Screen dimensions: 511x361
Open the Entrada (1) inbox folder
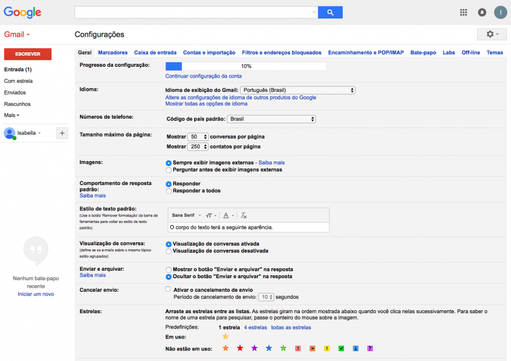click(x=18, y=69)
